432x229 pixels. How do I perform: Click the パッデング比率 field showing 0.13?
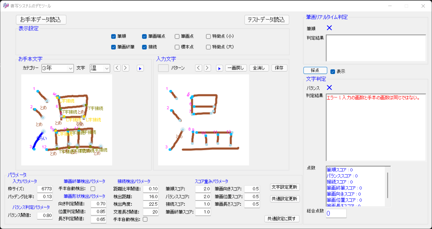click(45, 197)
